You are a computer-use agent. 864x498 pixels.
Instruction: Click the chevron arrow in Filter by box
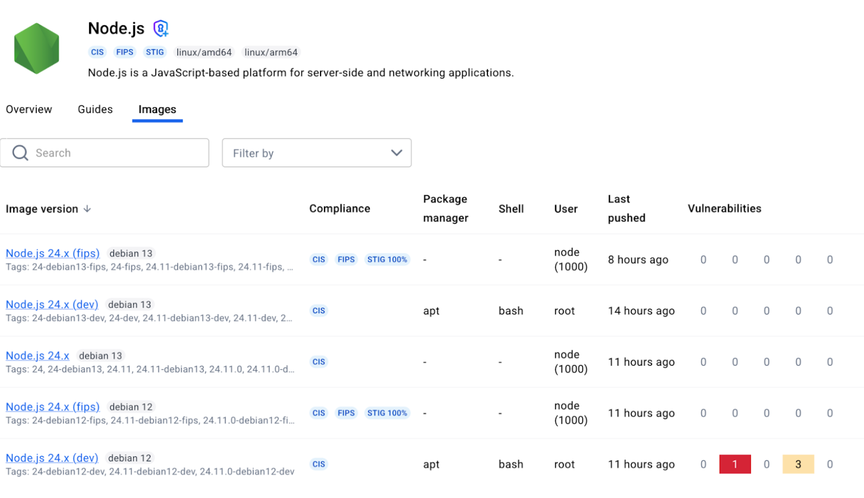pyautogui.click(x=396, y=153)
